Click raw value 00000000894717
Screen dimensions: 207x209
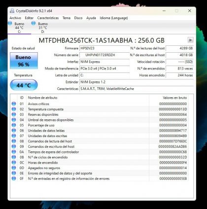coord(173,131)
